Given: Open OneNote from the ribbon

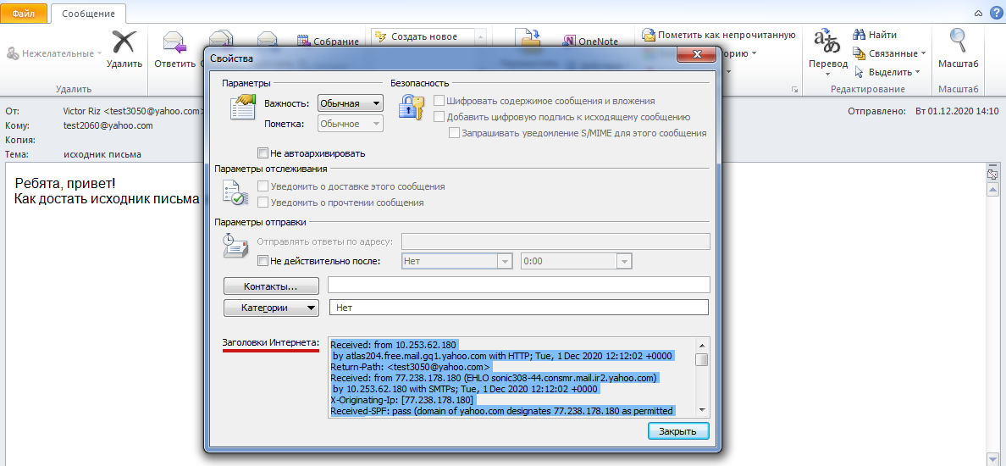Looking at the screenshot, I should point(591,42).
